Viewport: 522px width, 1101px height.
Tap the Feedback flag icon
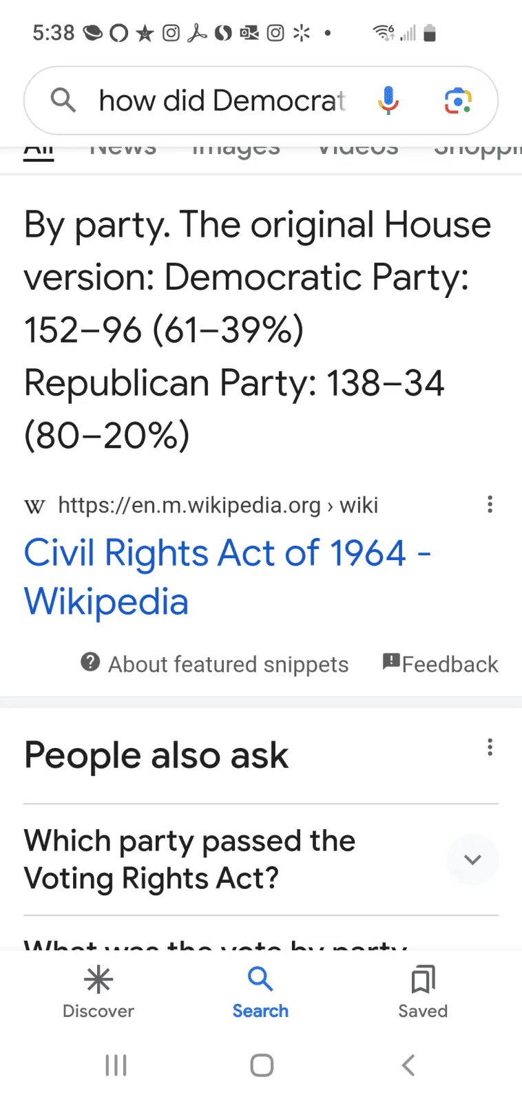point(391,662)
